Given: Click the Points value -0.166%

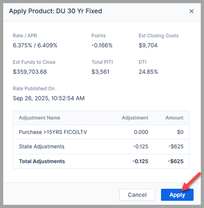Looking at the screenshot, I should [x=102, y=45].
